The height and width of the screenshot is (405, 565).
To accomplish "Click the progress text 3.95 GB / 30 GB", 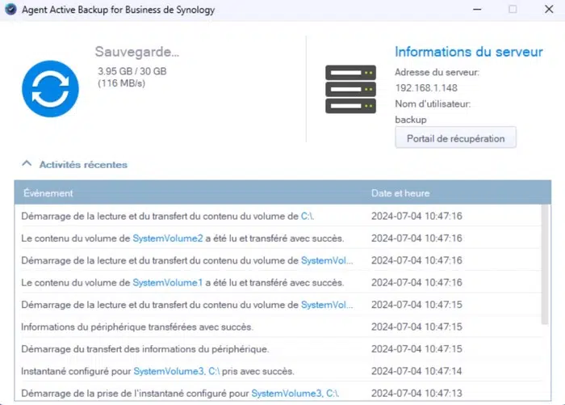I will point(132,71).
